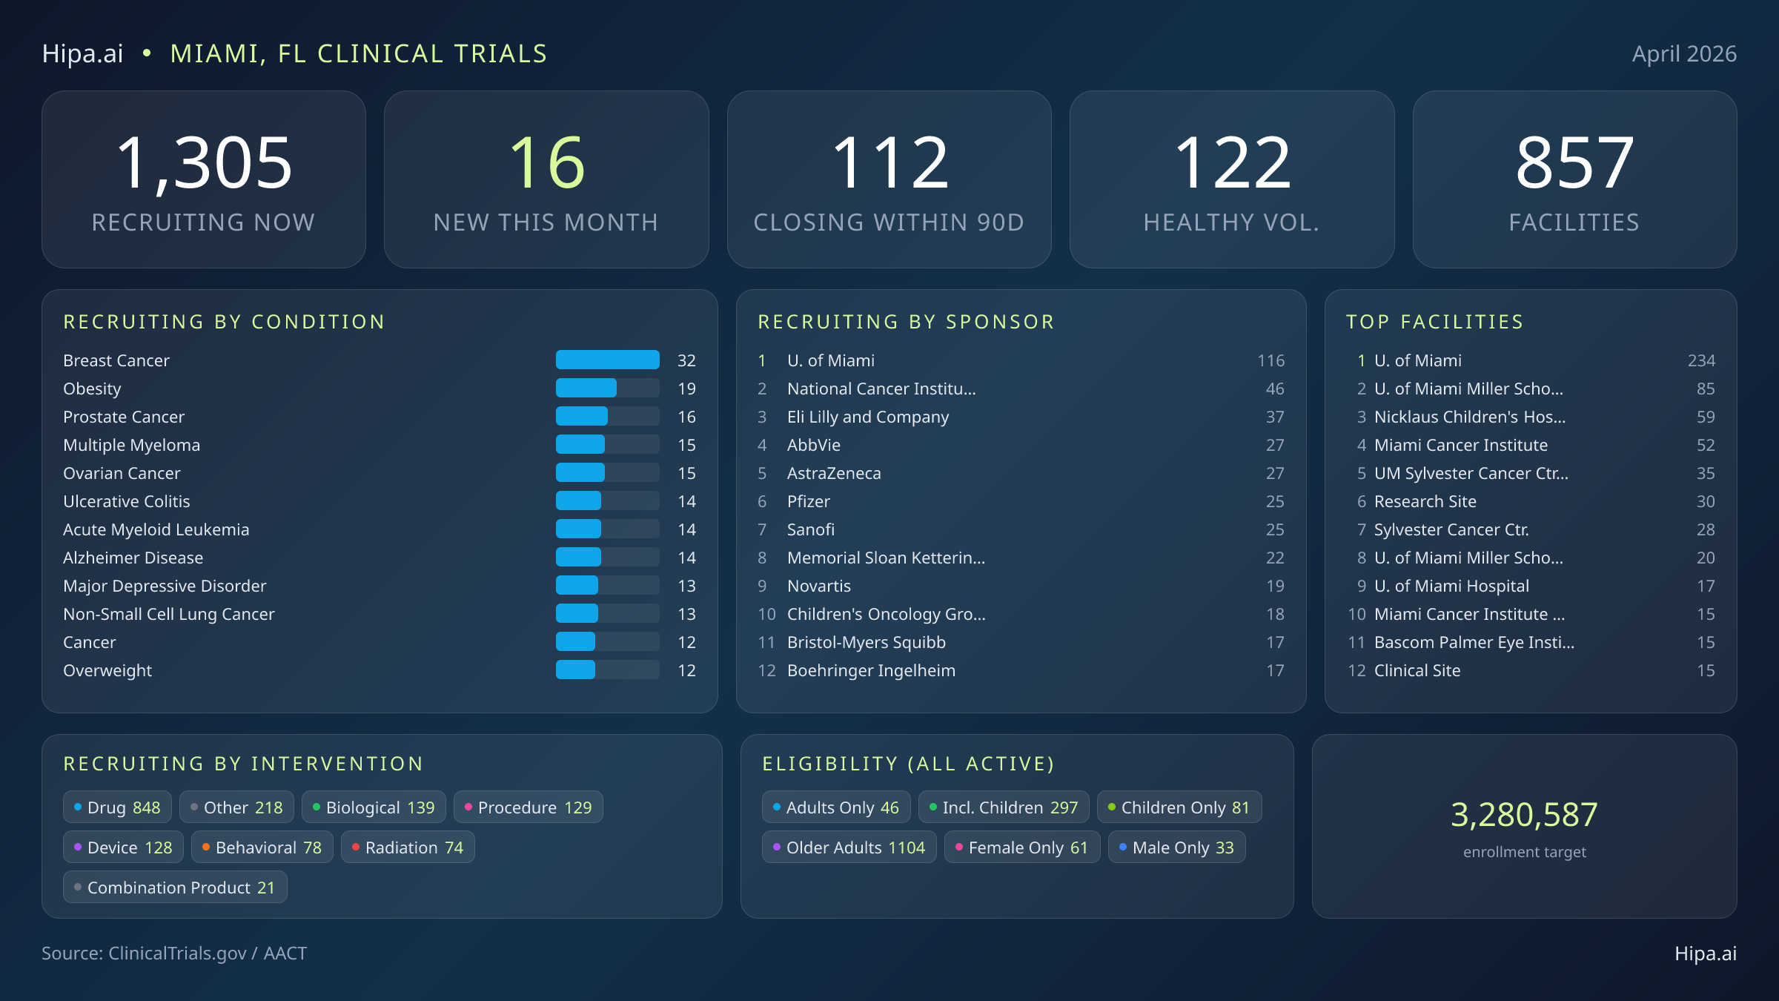
Task: Click the Procedure 129 chip
Action: pos(528,807)
